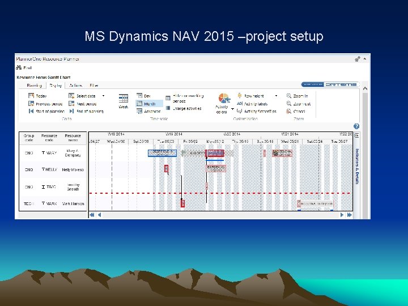The height and width of the screenshot is (306, 408).
Task: Switch to the Actions tab
Action: click(76, 86)
